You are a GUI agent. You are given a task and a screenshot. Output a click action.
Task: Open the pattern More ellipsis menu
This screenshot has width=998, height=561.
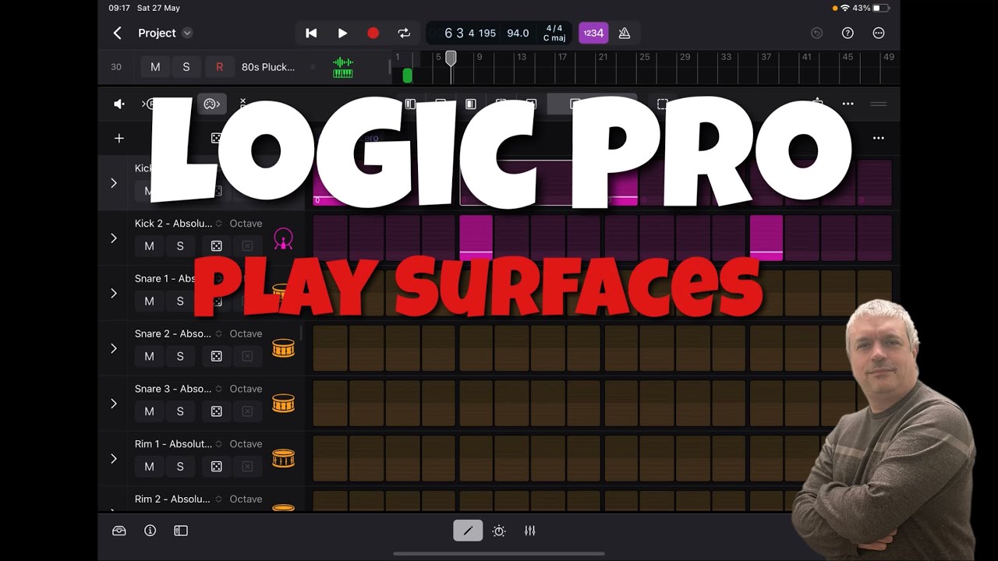(x=879, y=138)
